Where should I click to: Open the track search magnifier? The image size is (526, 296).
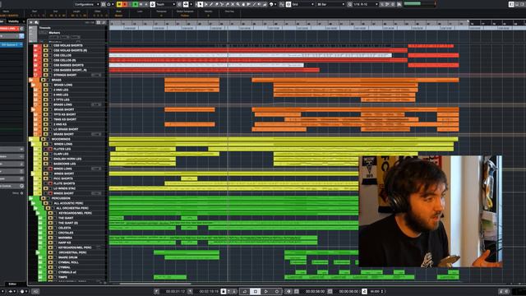tap(36, 22)
